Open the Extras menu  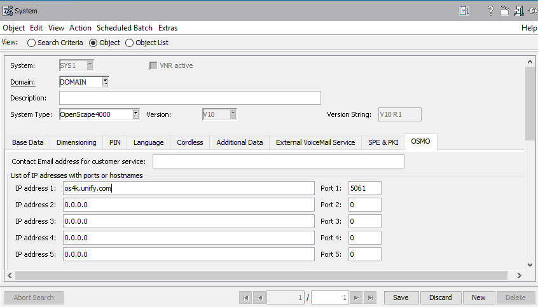168,28
